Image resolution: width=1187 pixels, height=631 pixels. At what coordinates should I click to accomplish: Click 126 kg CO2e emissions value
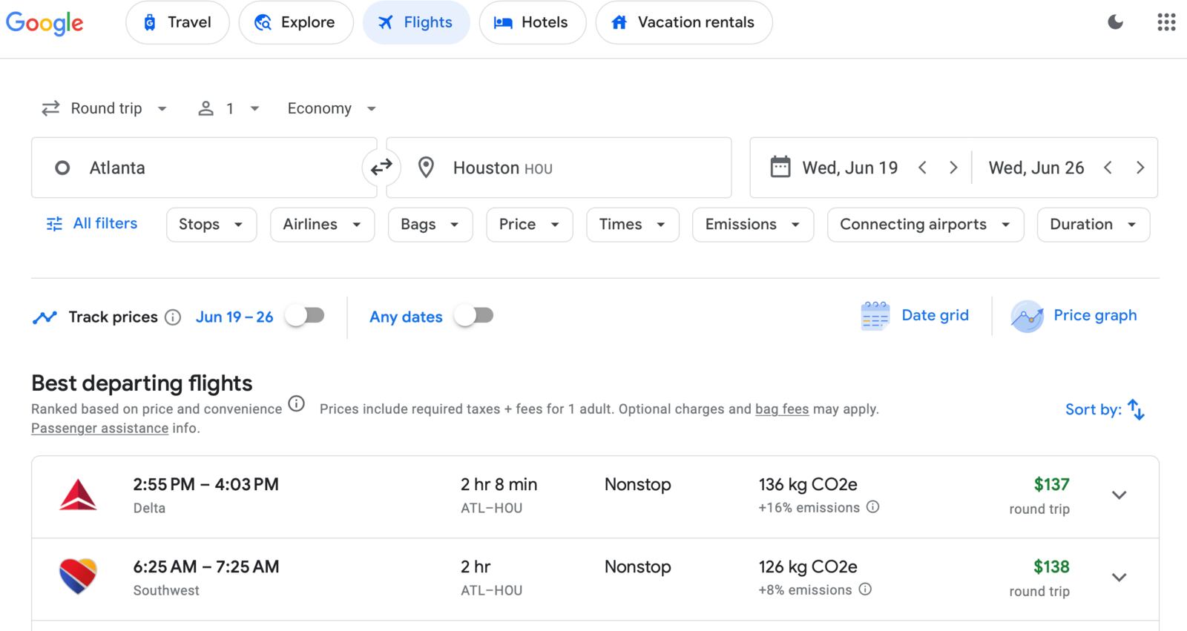[808, 567]
